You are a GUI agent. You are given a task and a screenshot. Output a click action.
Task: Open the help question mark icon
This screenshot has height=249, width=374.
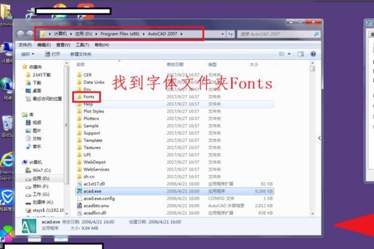[x=314, y=54]
